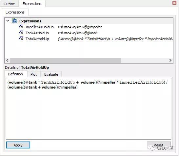Click the TotalAirHoldUp expression icon

pos(21,39)
